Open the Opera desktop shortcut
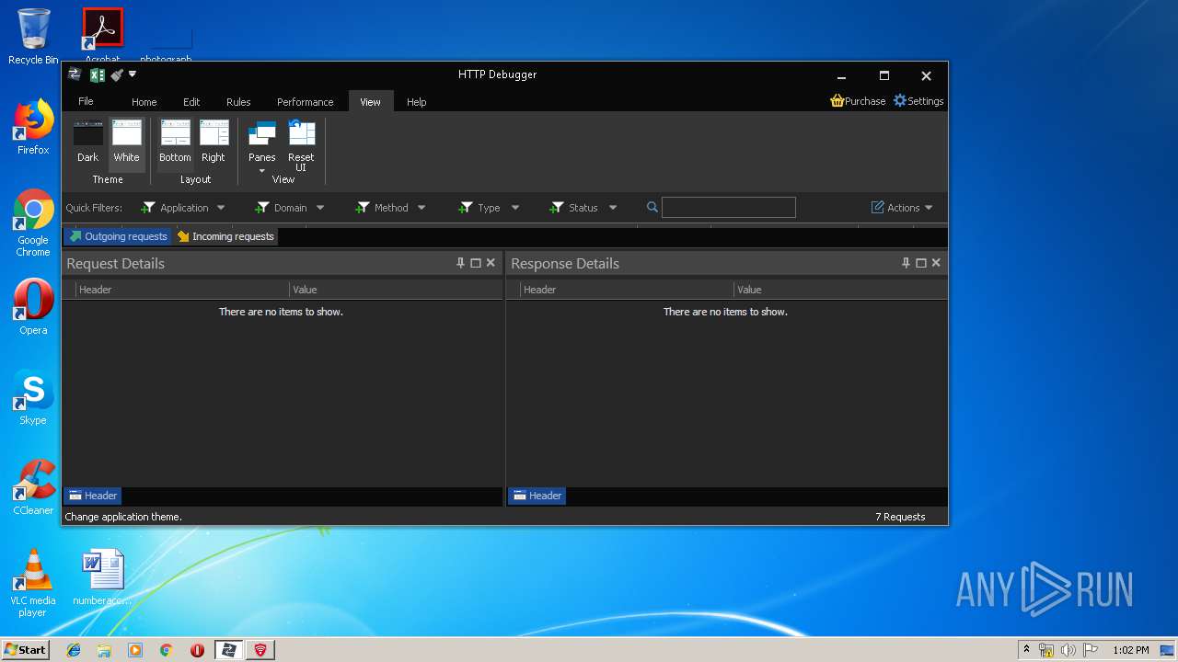The height and width of the screenshot is (662, 1178). [x=33, y=306]
